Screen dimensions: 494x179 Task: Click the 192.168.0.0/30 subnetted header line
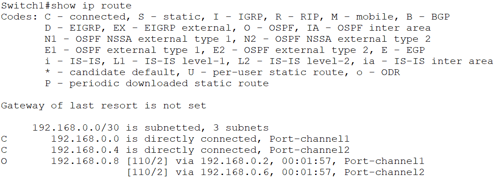click(x=150, y=128)
